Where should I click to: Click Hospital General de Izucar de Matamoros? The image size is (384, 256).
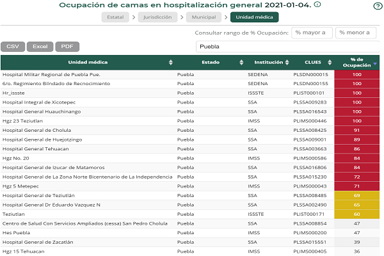click(x=53, y=168)
